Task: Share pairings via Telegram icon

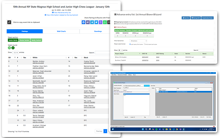Action: pyautogui.click(x=92, y=22)
